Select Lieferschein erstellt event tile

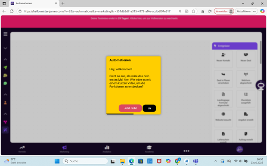(223, 136)
